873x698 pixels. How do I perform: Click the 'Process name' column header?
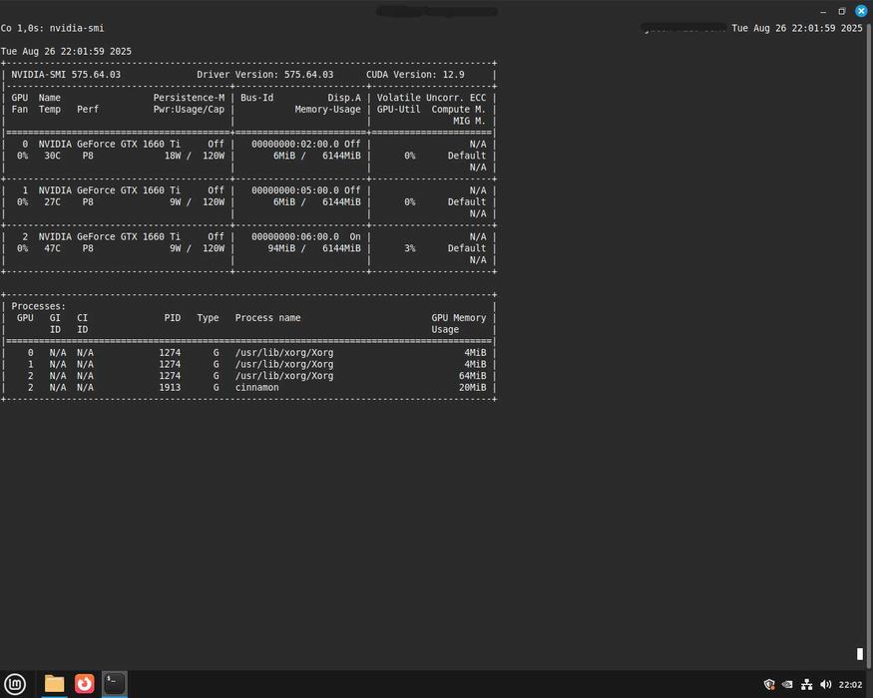pos(267,318)
